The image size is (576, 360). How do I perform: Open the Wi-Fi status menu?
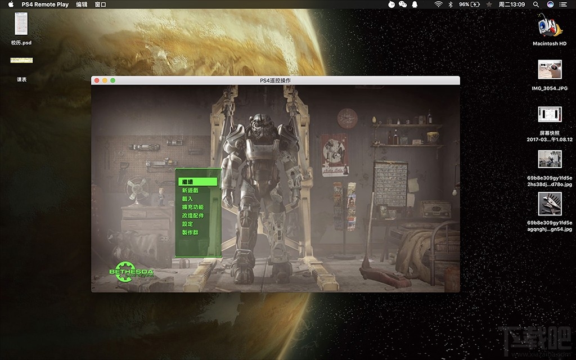click(438, 4)
